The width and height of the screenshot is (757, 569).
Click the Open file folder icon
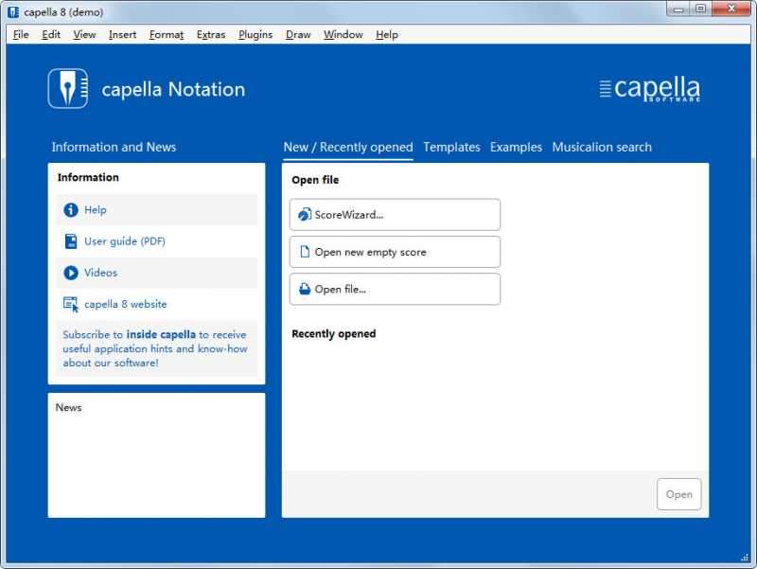(305, 289)
